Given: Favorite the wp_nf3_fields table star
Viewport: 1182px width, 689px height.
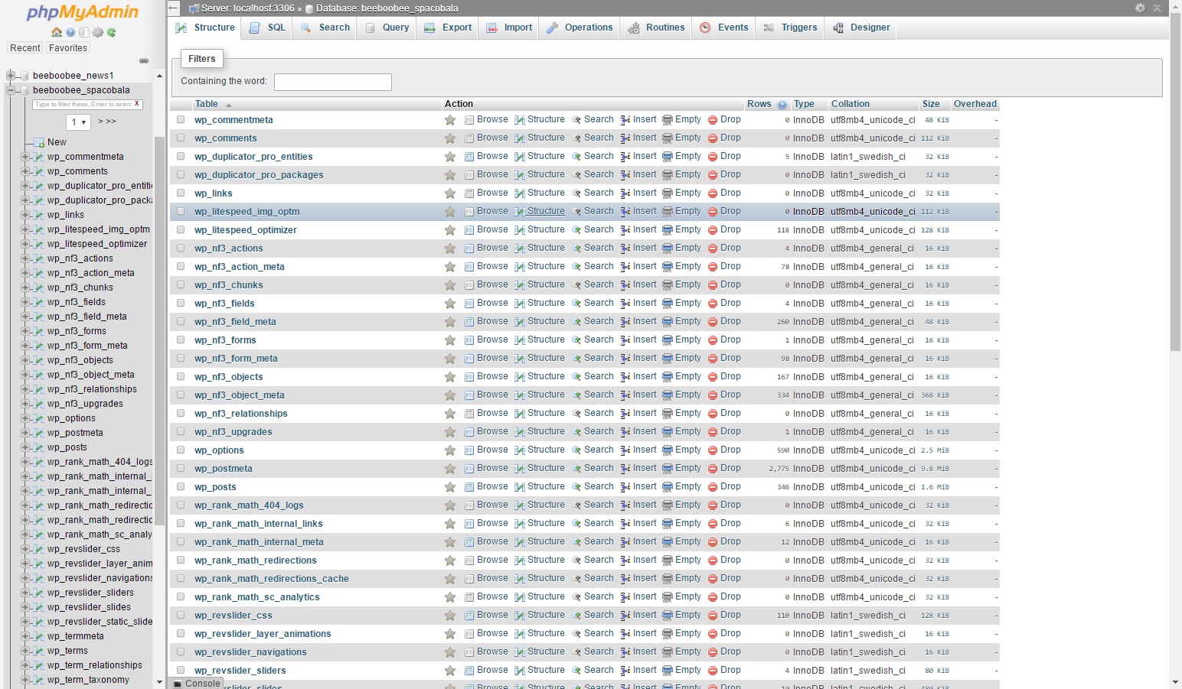Looking at the screenshot, I should coord(450,304).
